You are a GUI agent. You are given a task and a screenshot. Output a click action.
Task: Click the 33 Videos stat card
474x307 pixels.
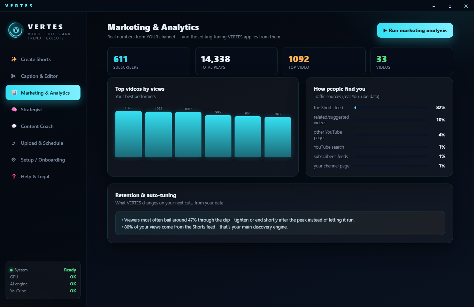412,61
